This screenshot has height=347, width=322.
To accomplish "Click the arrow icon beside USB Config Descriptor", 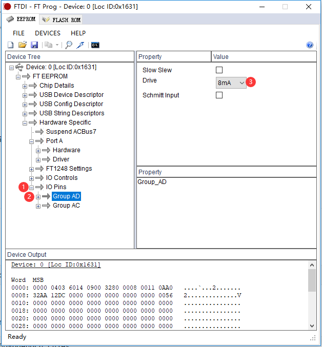I will coord(33,104).
